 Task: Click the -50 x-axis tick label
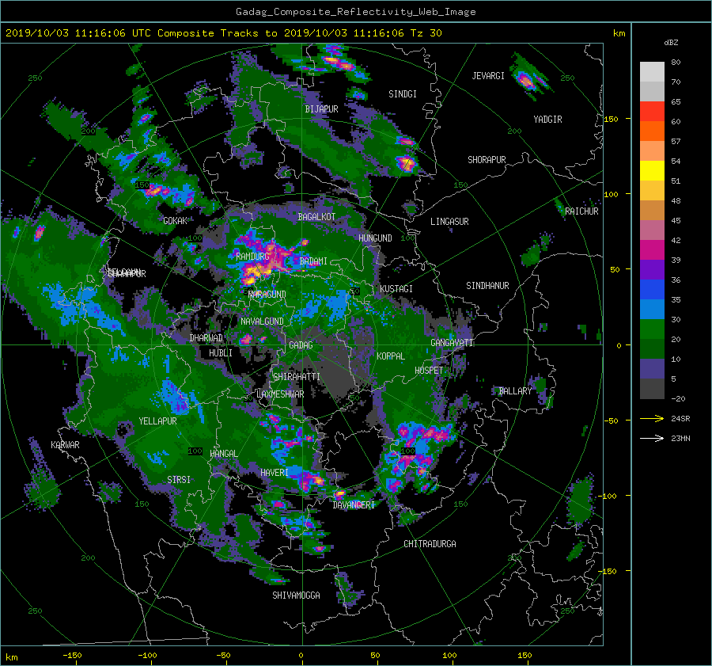pyautogui.click(x=223, y=656)
